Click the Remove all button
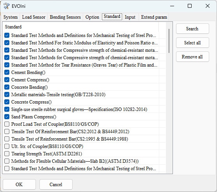Viewport: 217px width, 192px height. pyautogui.click(x=192, y=56)
